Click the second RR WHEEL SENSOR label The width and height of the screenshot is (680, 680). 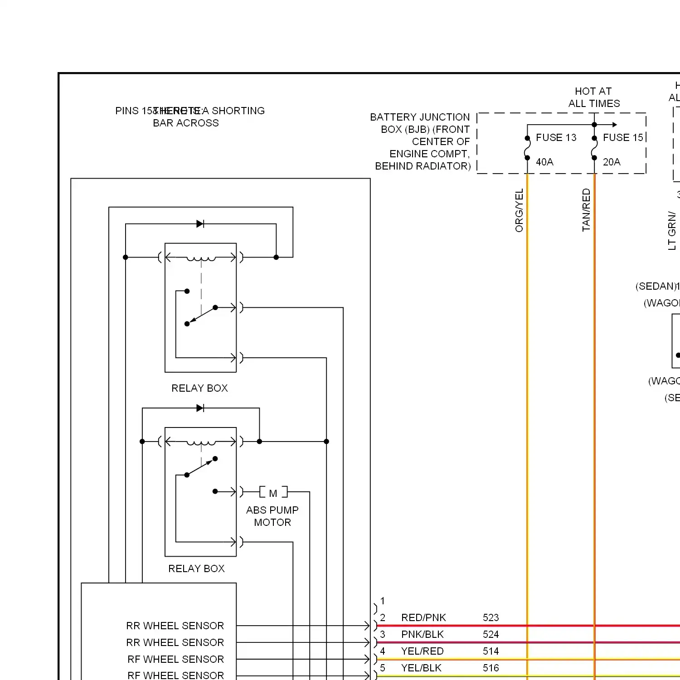175,642
